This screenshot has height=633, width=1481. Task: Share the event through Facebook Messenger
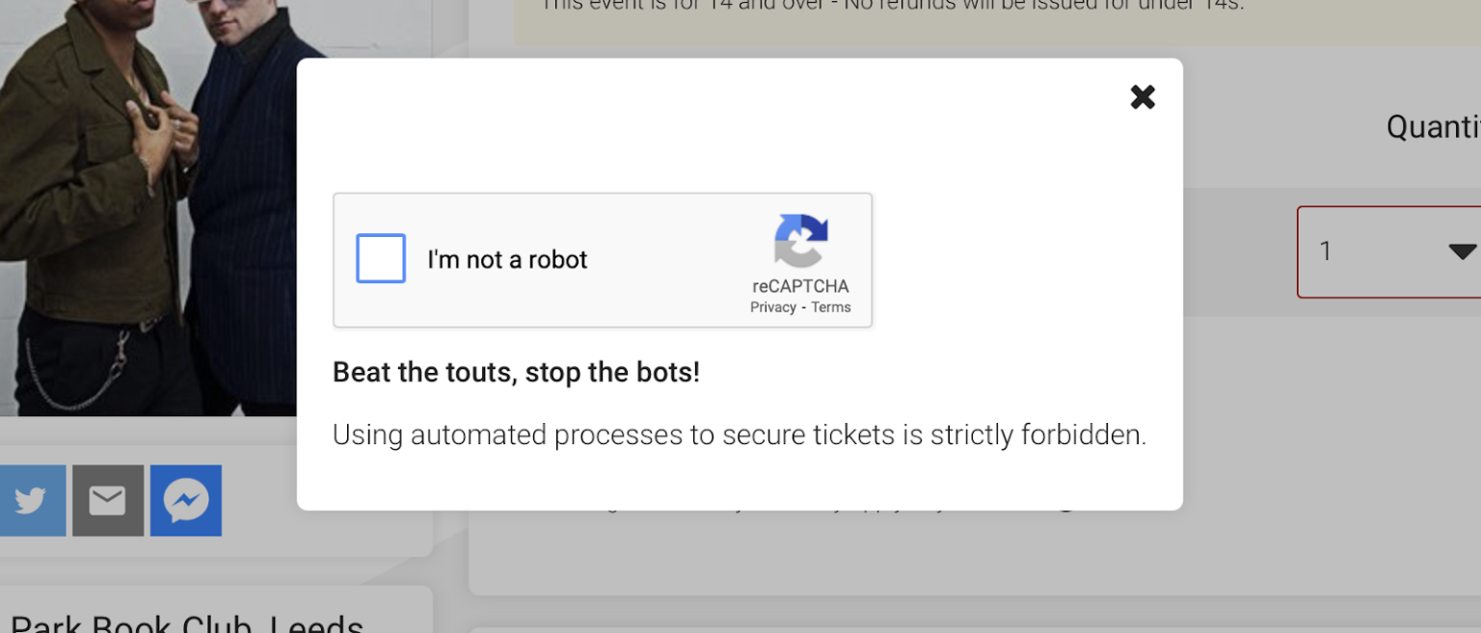coord(185,500)
